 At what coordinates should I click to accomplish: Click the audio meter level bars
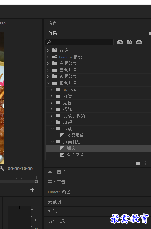19,217
